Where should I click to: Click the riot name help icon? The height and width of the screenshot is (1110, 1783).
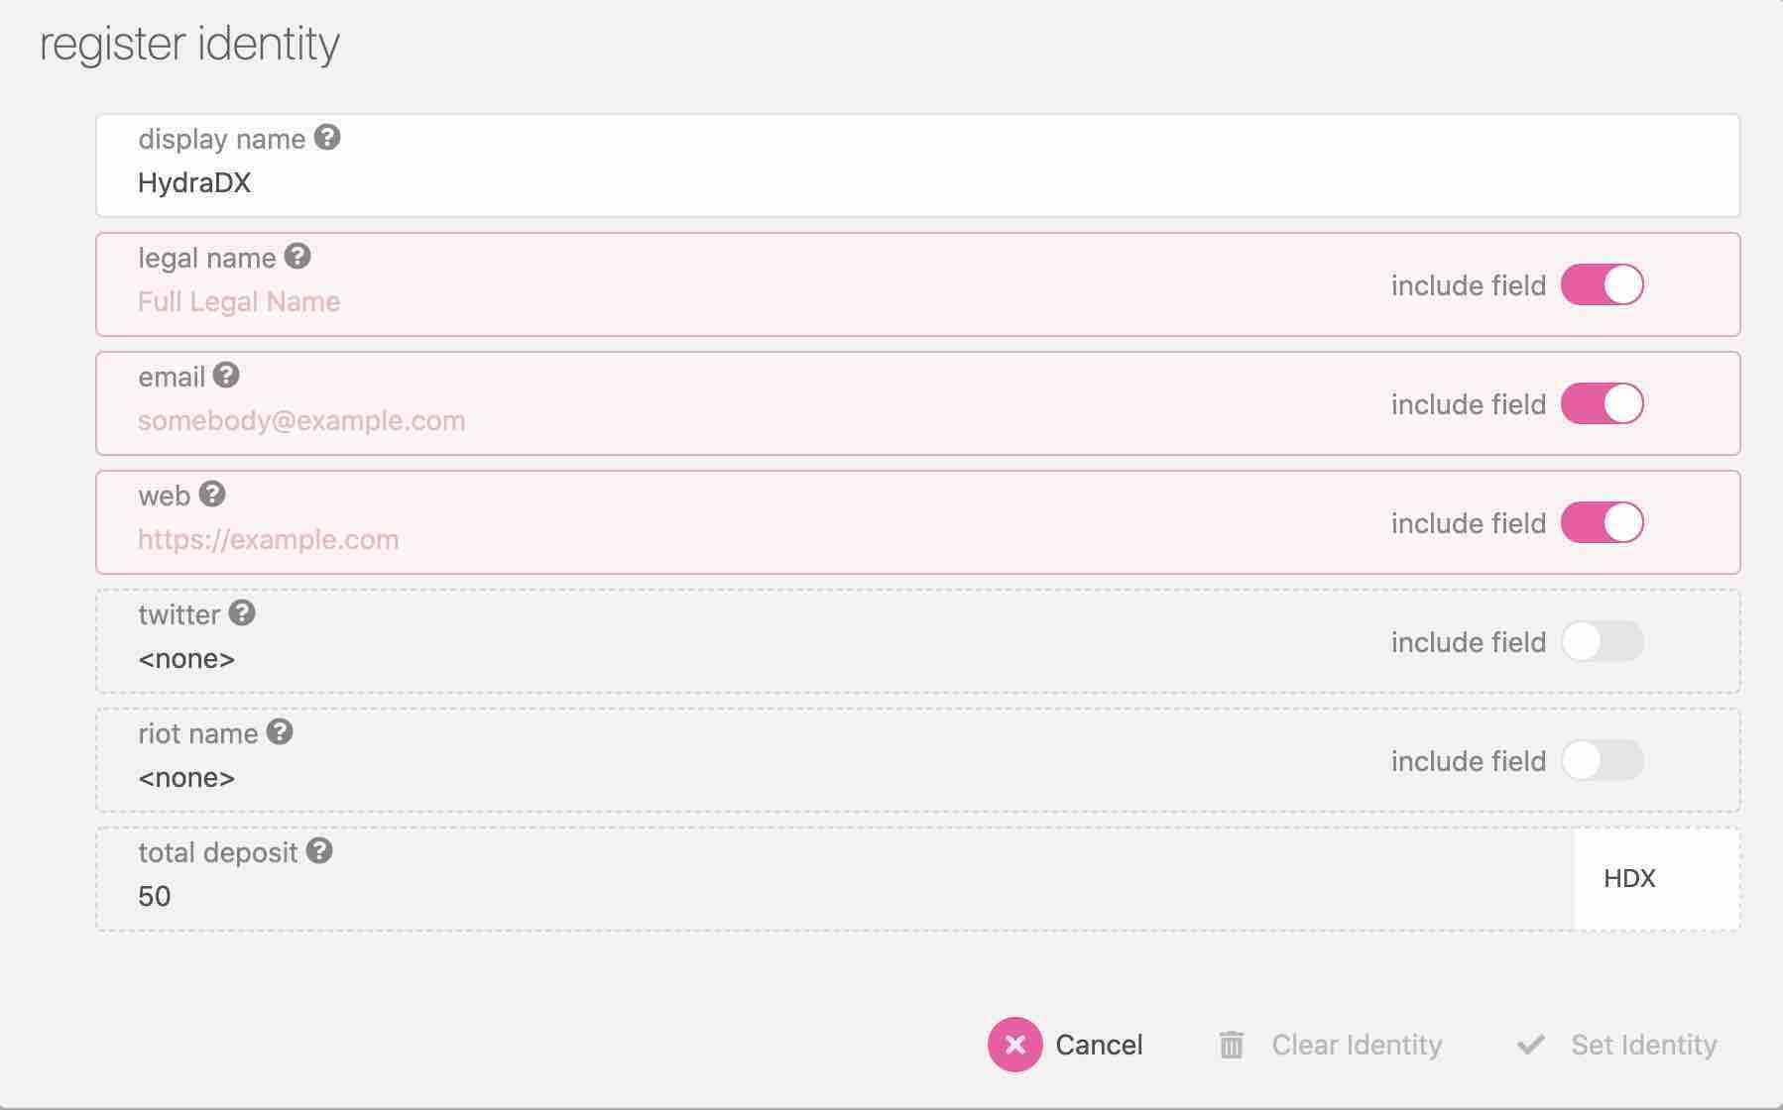point(280,732)
